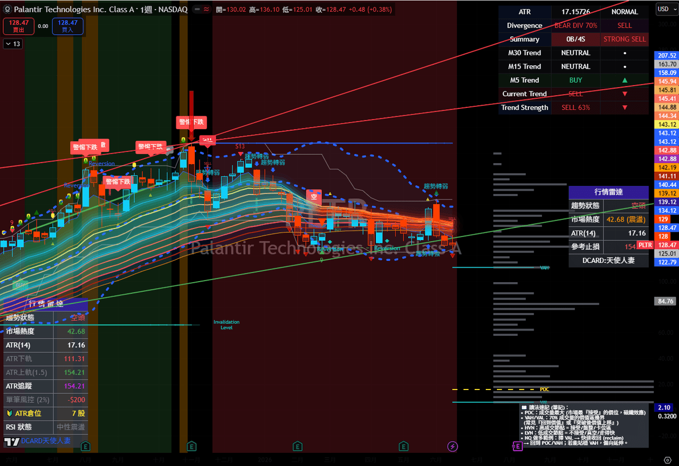Click 42.68 (震盪) in right 行情雷達 panel
The image size is (679, 466).
626,219
